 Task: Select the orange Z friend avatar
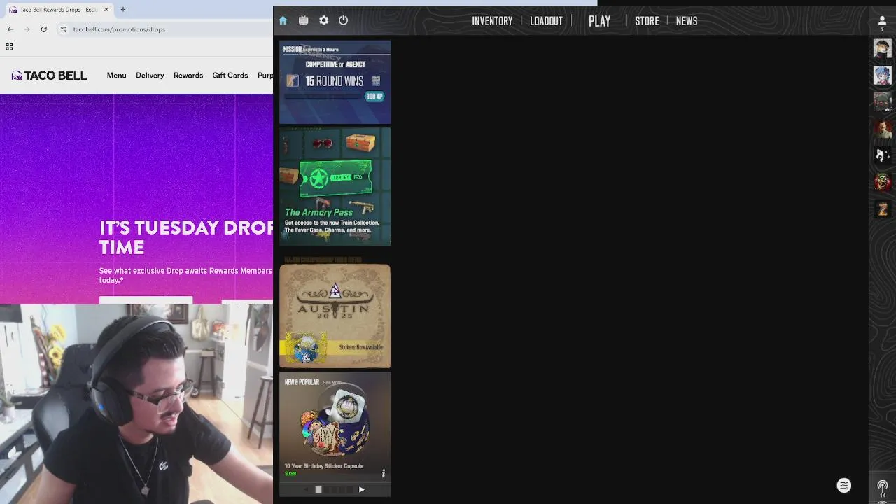[882, 209]
